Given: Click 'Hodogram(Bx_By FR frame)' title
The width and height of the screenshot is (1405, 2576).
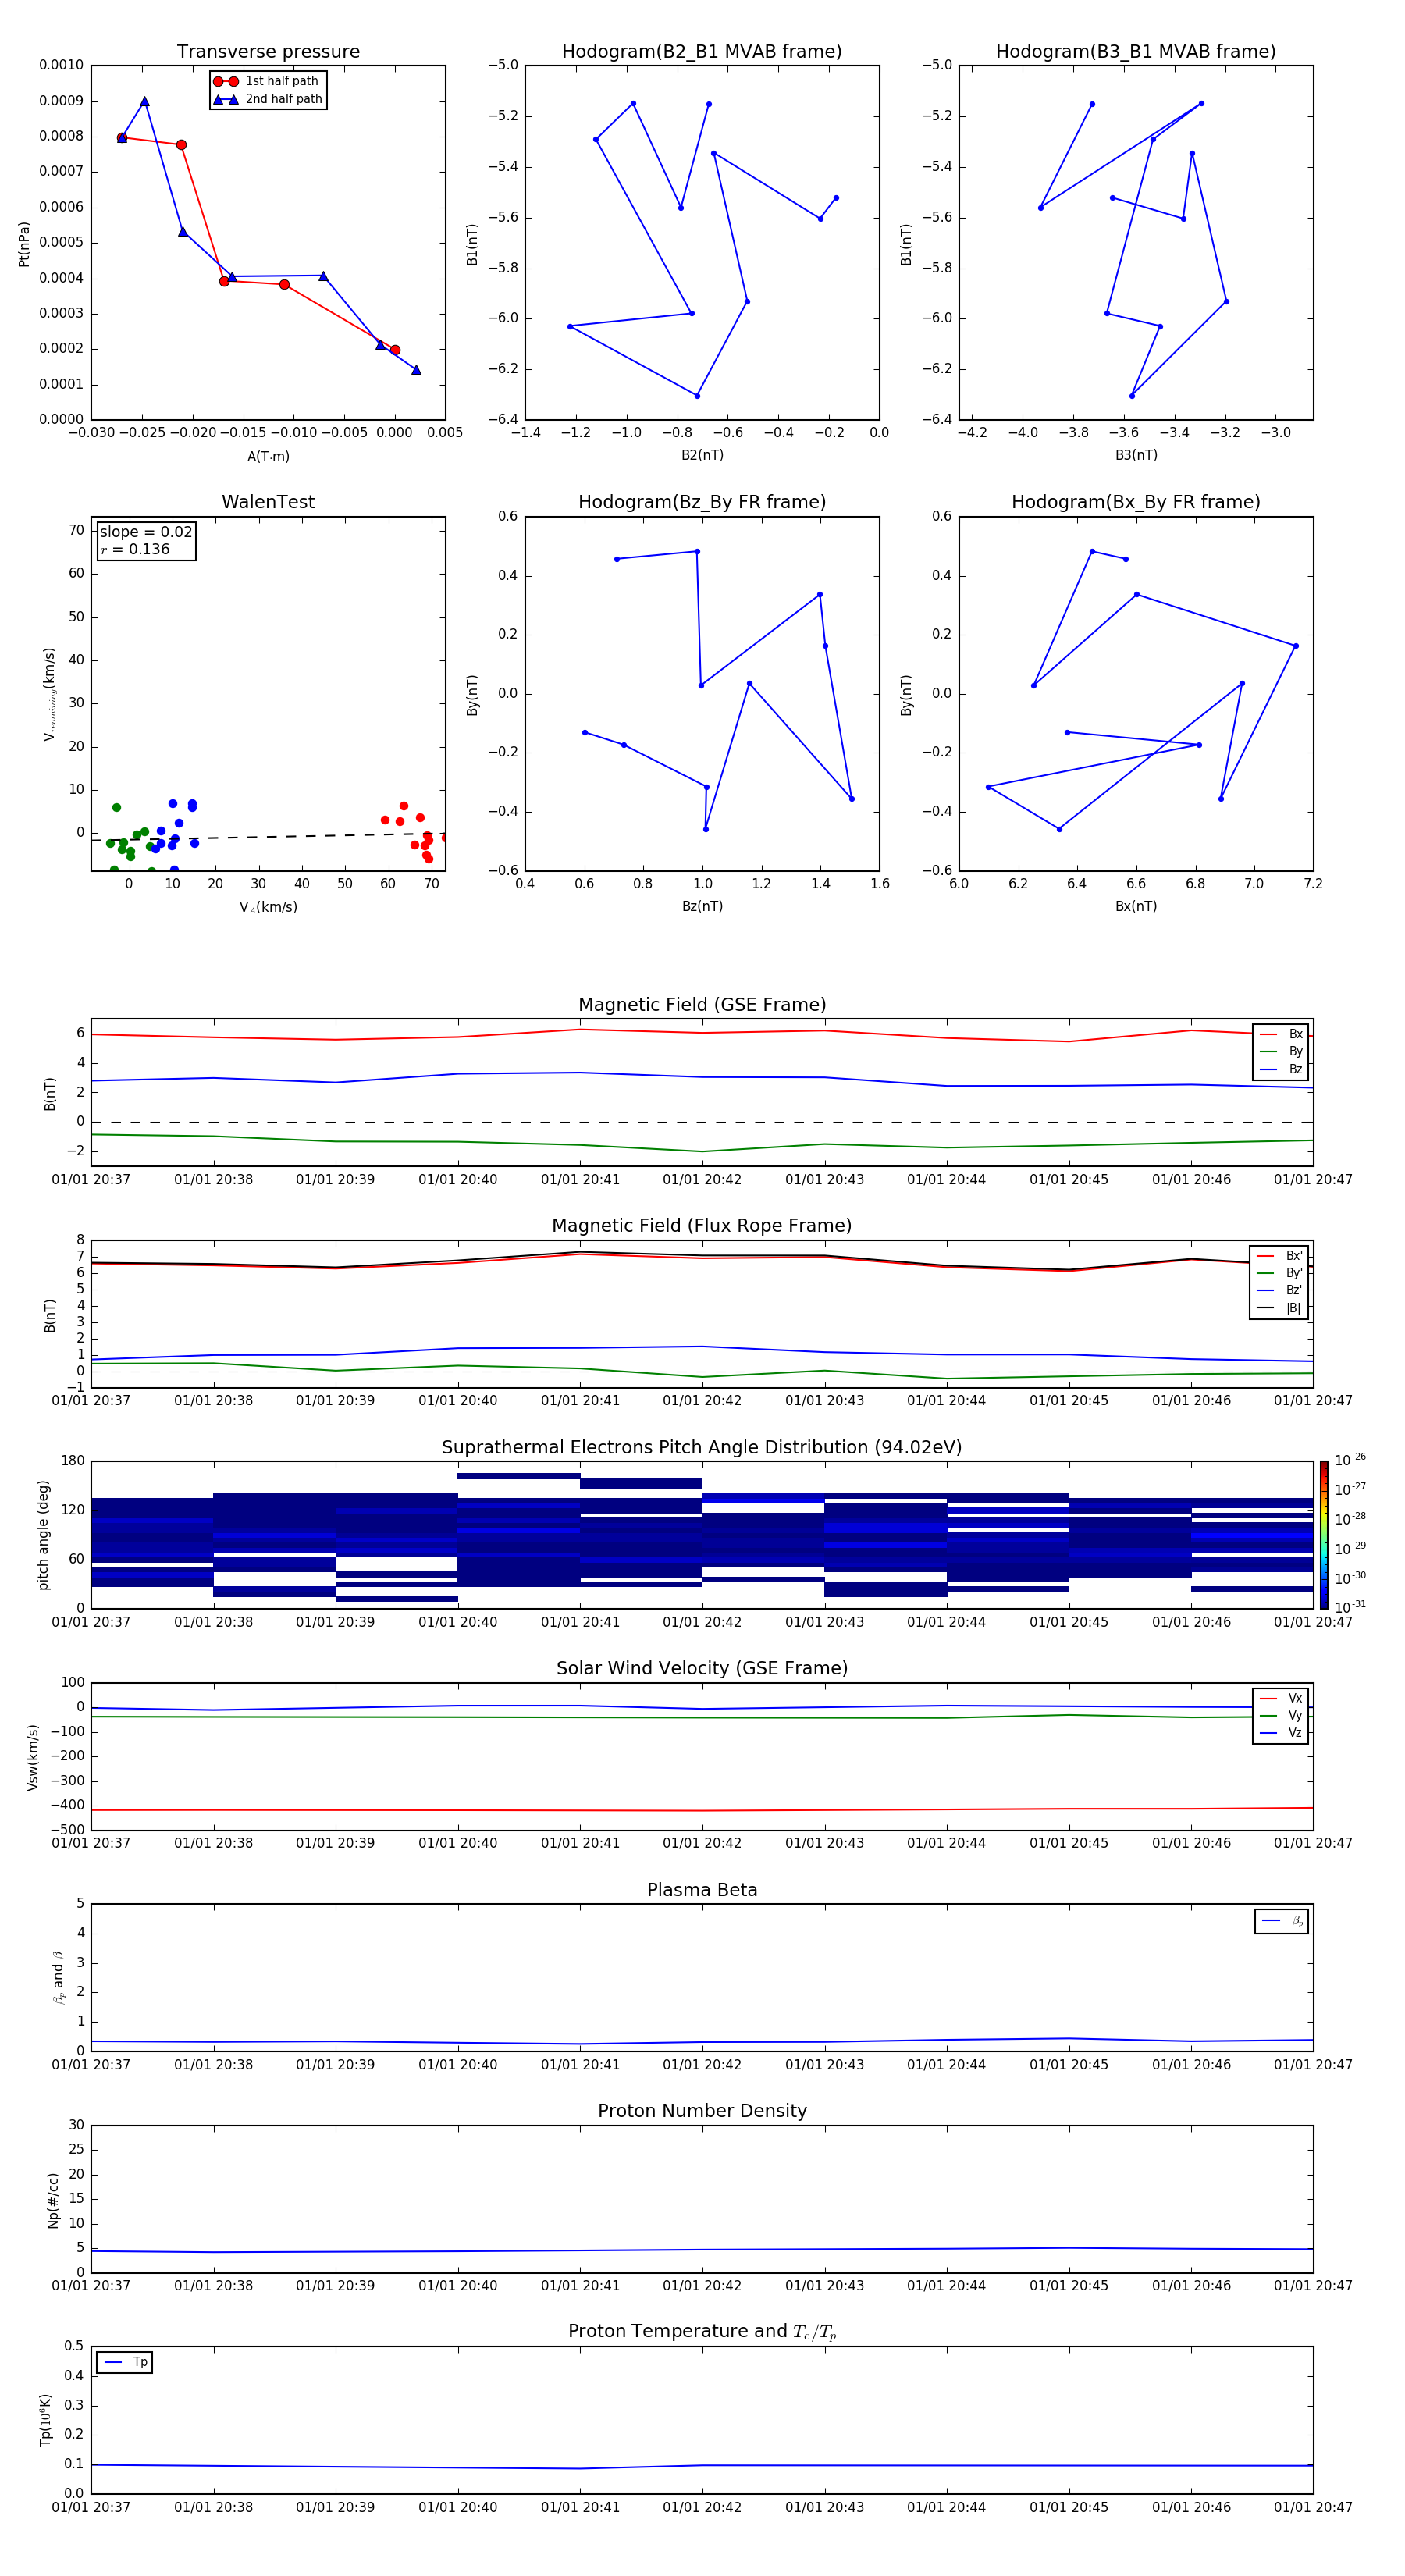Looking at the screenshot, I should click(1136, 502).
